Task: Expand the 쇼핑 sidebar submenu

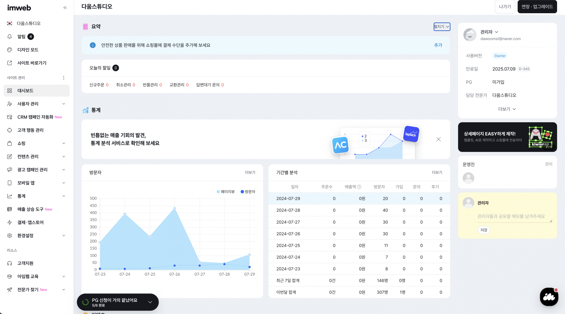Action: 64,143
